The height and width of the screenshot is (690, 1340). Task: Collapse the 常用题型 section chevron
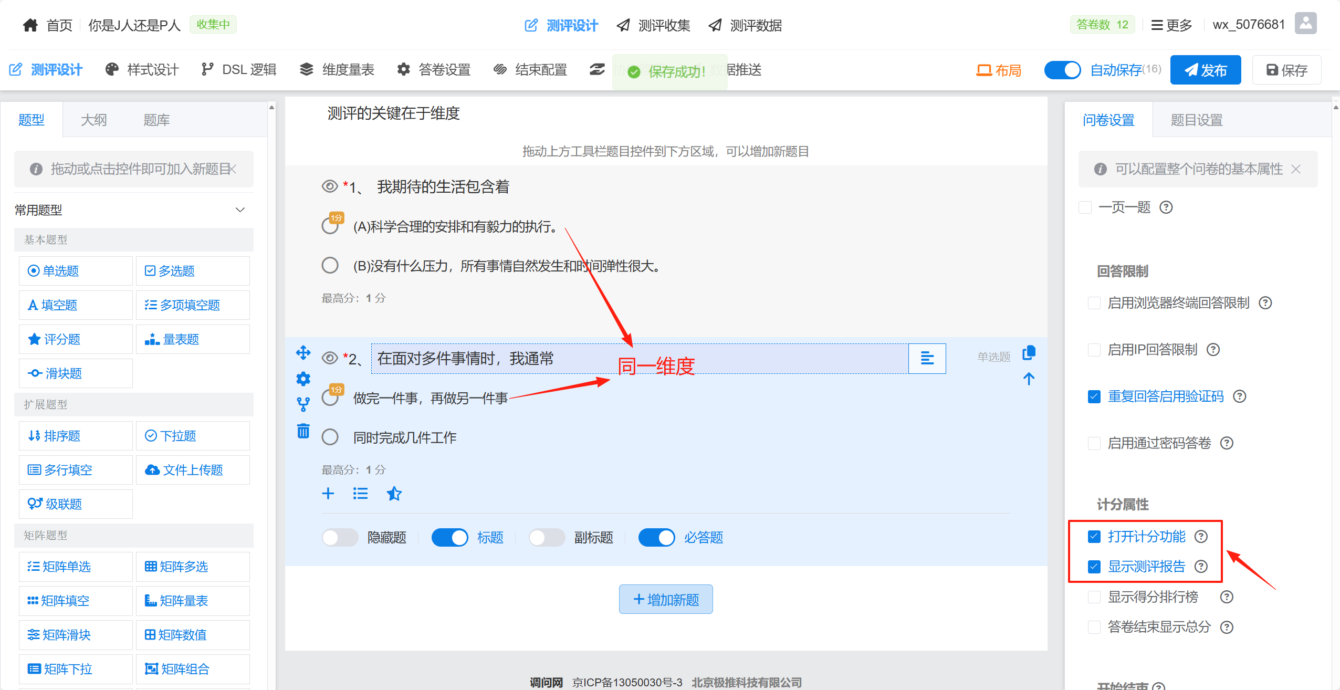(240, 210)
